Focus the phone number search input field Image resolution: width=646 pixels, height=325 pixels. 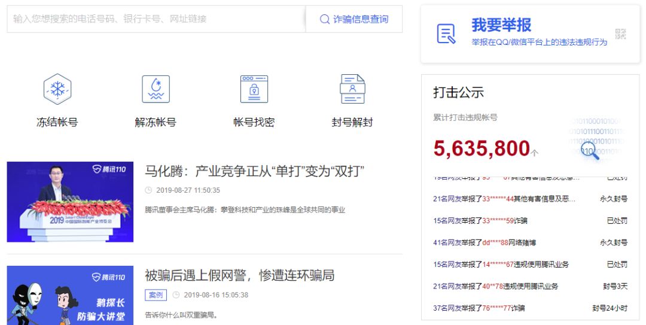(x=156, y=19)
